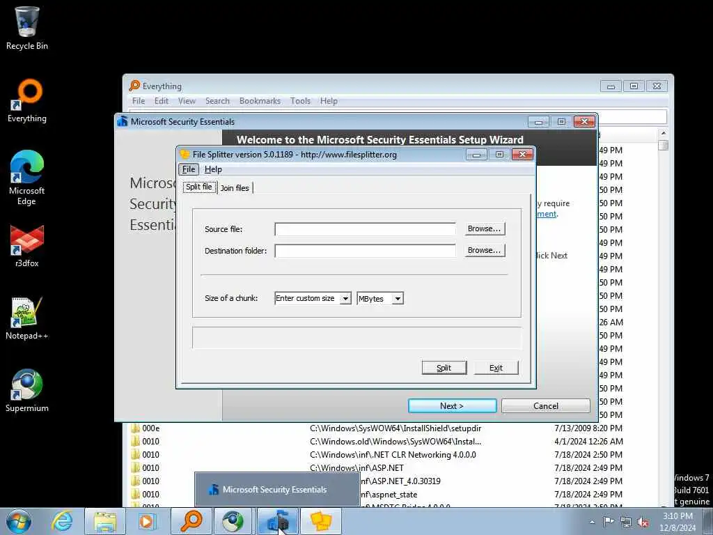Select the Microsoft Security Essentials taskbar preview

click(277, 490)
